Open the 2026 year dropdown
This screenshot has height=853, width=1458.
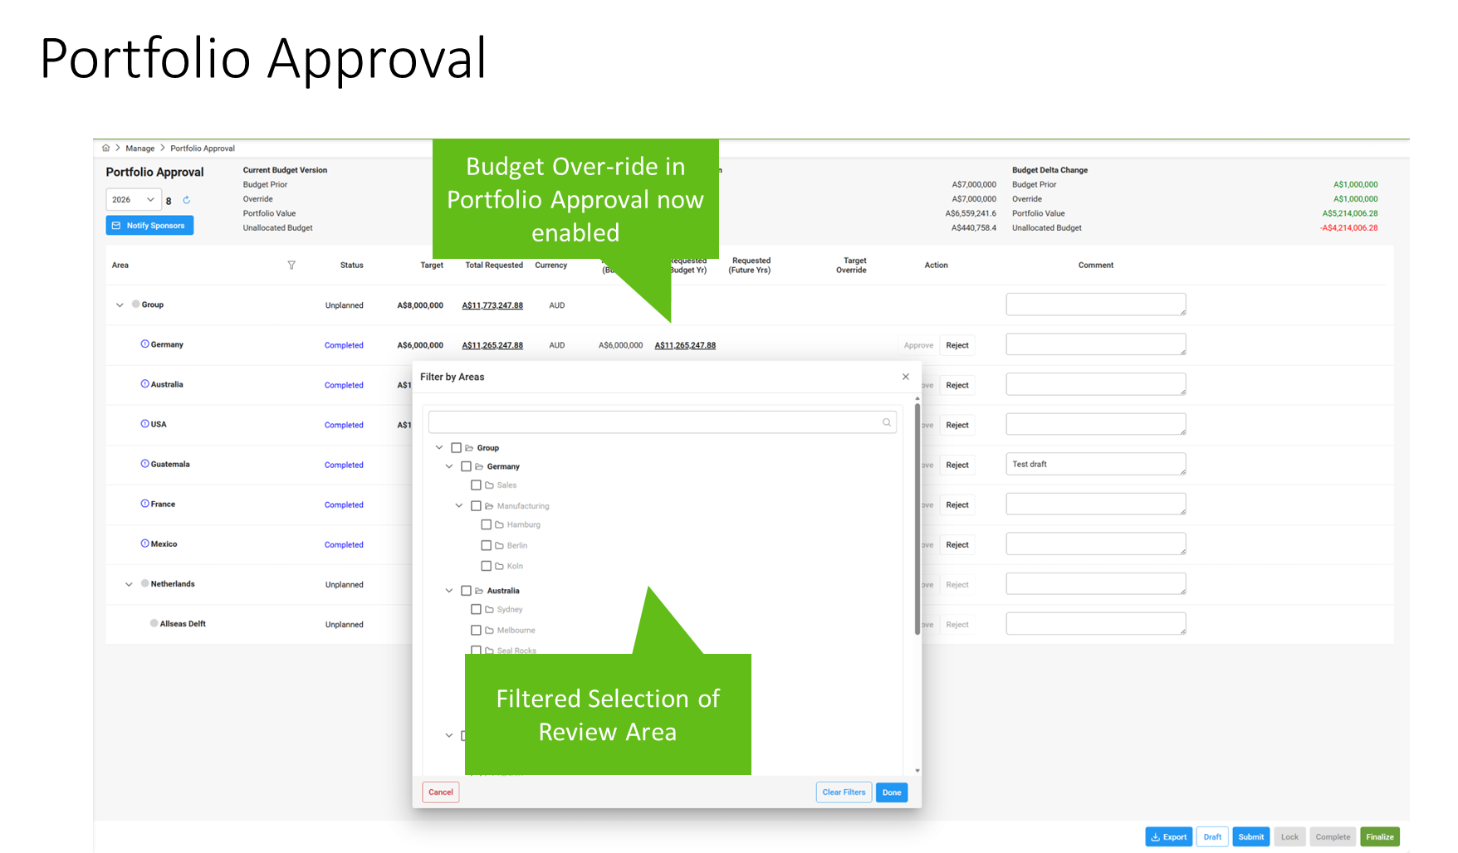(133, 200)
